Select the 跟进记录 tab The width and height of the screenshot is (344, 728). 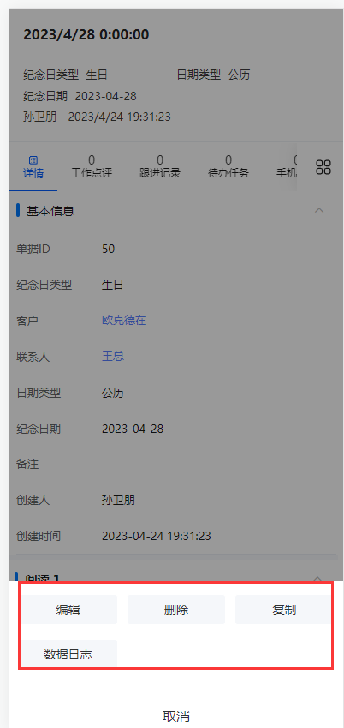click(160, 167)
